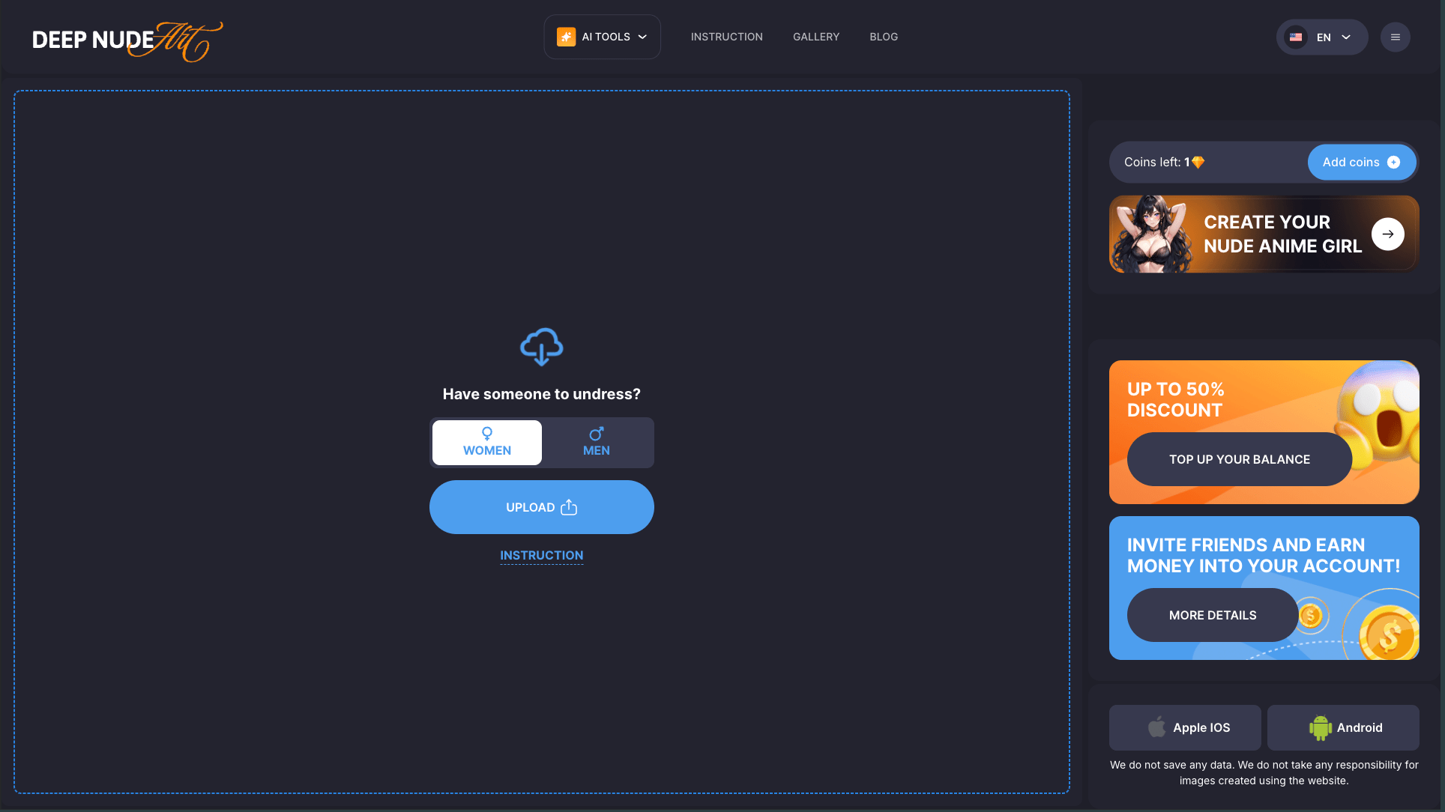Viewport: 1445px width, 812px height.
Task: Click the Android robot icon
Action: point(1320,727)
